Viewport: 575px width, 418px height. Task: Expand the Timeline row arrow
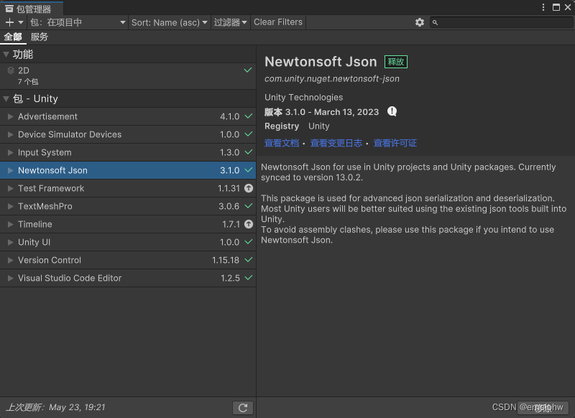(x=10, y=224)
